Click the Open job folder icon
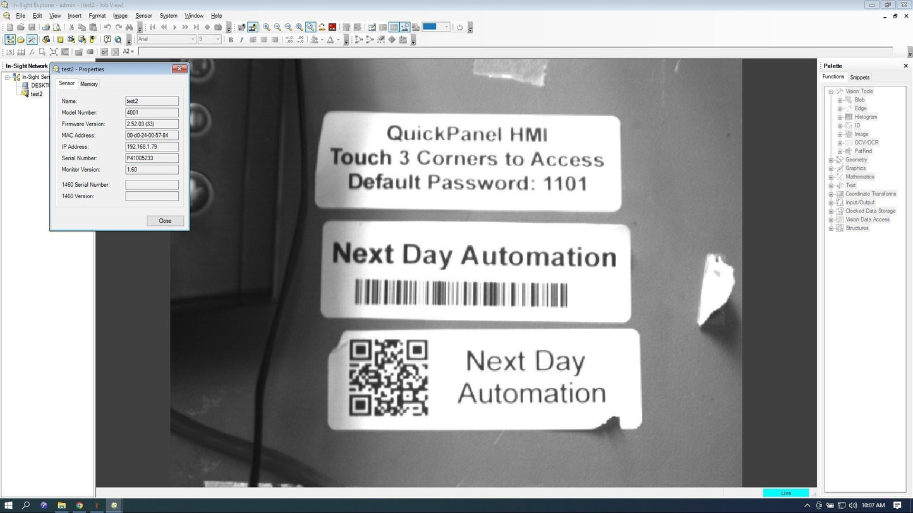This screenshot has height=513, width=913. coord(21,27)
